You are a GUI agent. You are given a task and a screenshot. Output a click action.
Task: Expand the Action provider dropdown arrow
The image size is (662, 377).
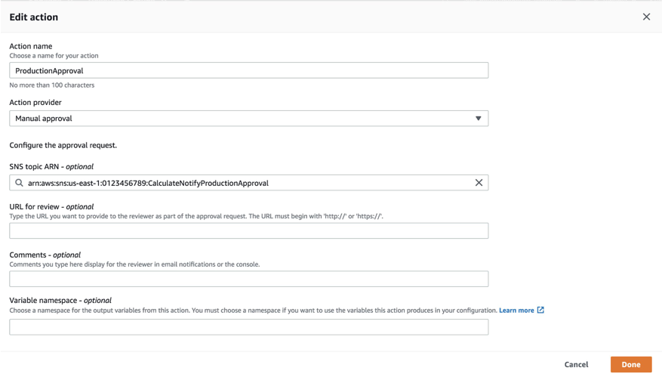point(478,119)
